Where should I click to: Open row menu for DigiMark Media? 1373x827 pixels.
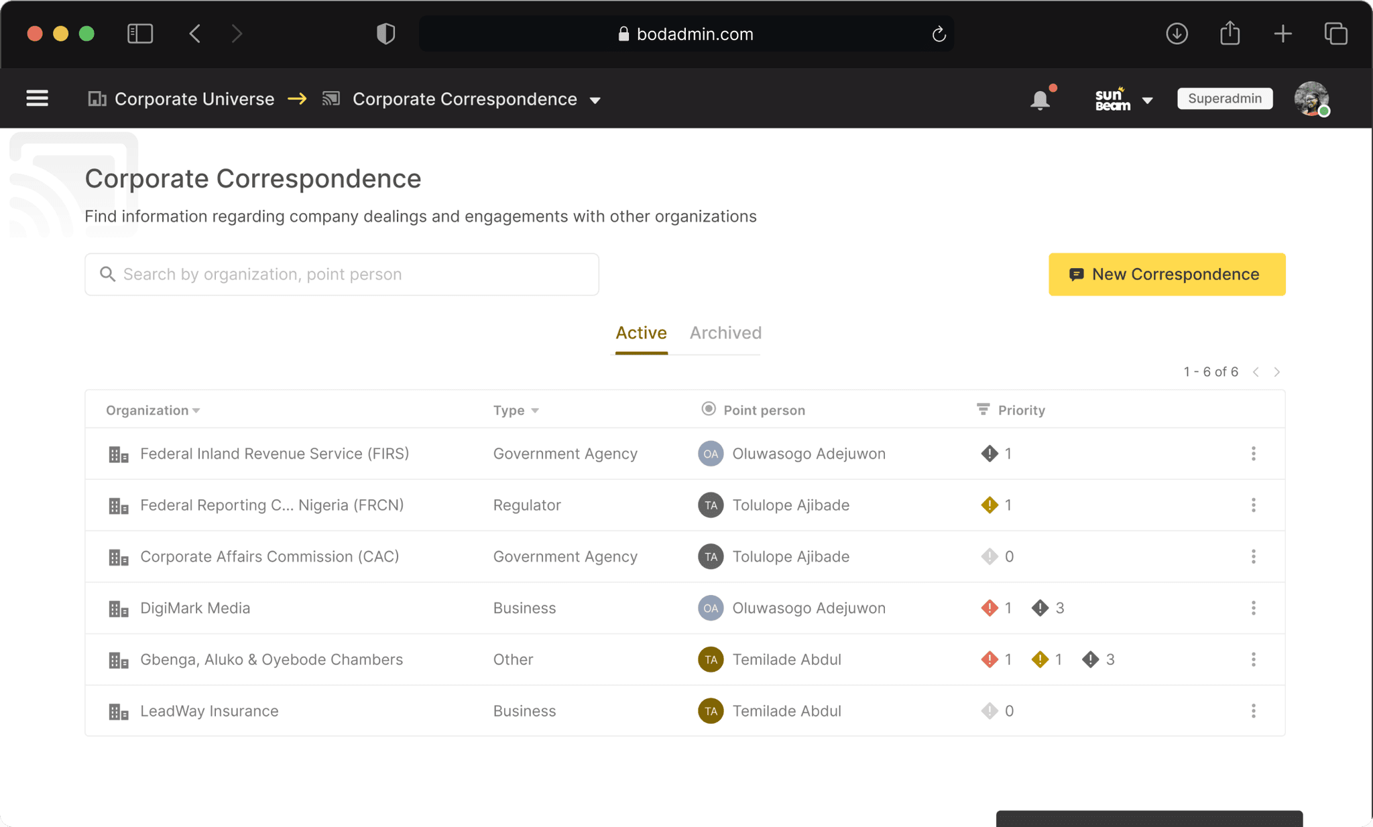coord(1253,608)
